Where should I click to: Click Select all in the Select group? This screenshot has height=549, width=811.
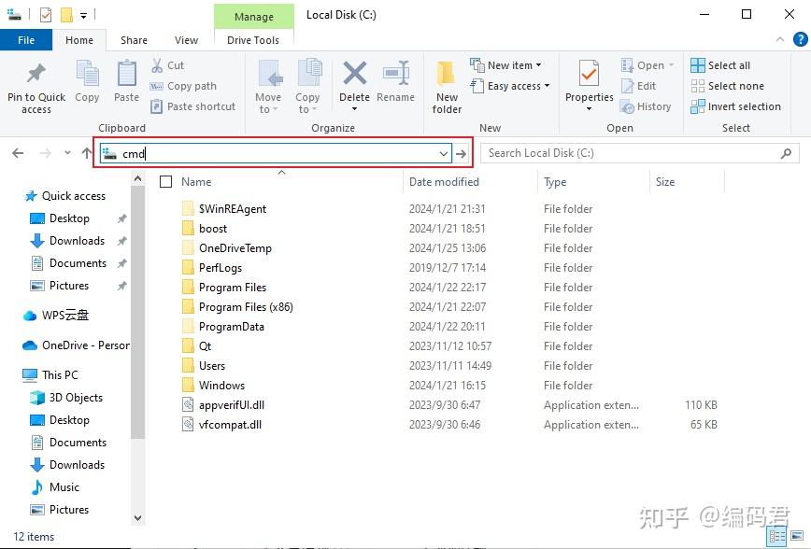pyautogui.click(x=720, y=64)
